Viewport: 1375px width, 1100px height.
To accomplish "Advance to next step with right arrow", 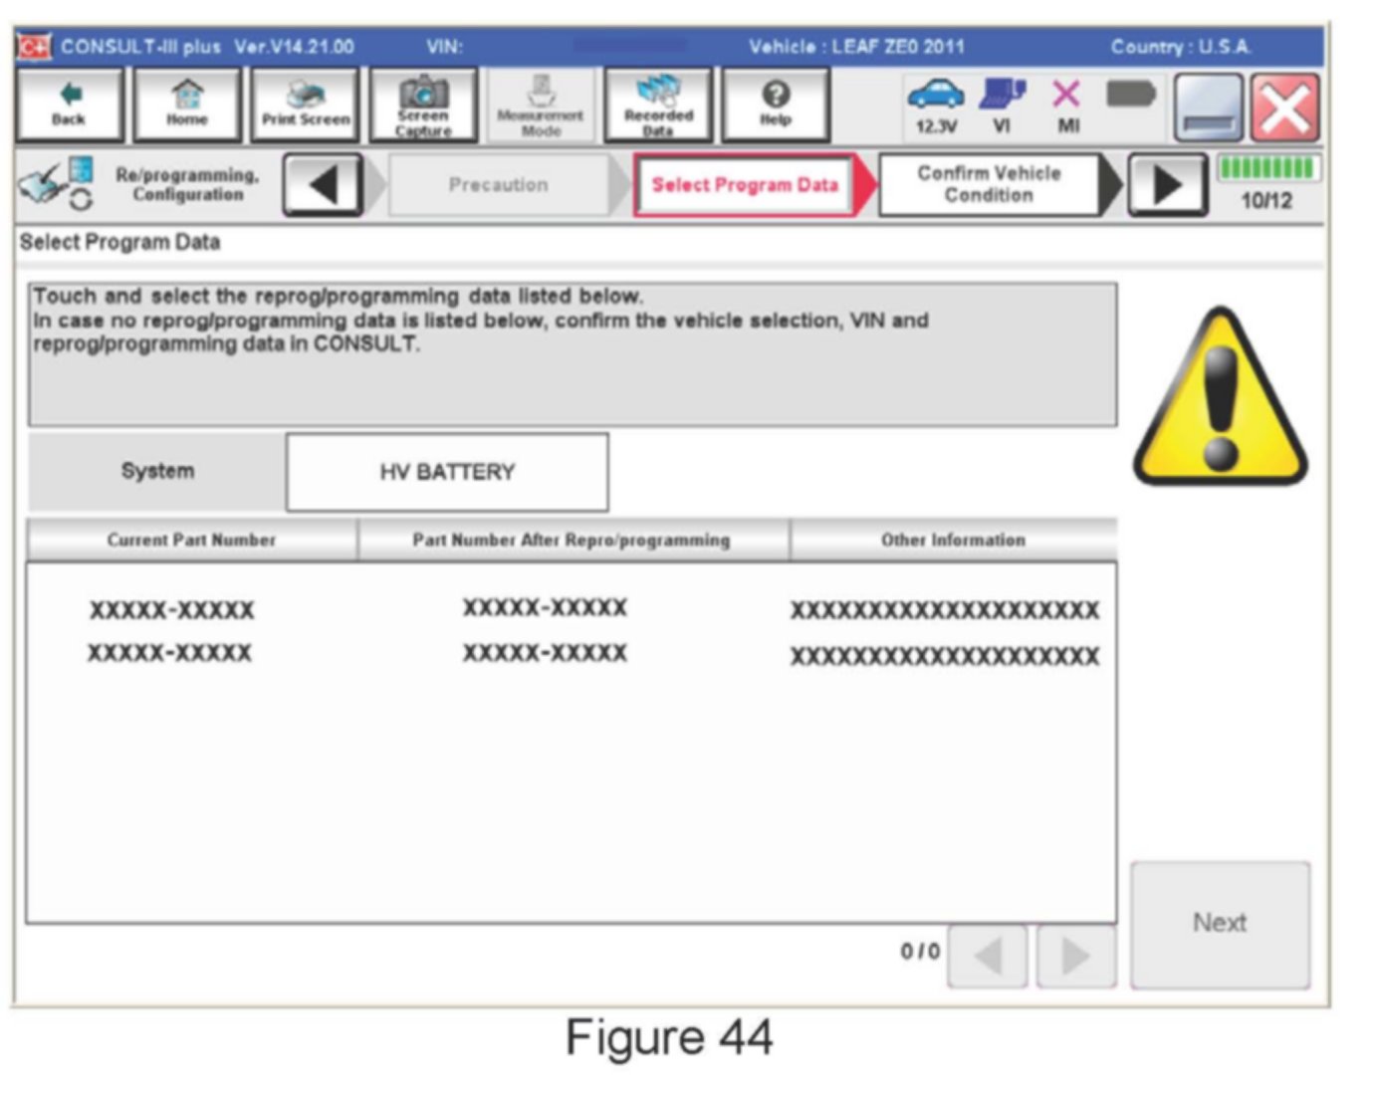I will point(1166,185).
